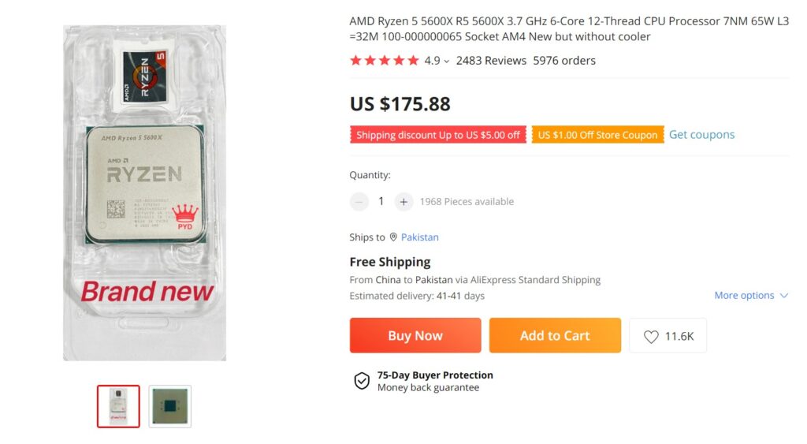807x444 pixels.
Task: Click the location pin icon beside Pakistan
Action: [393, 237]
